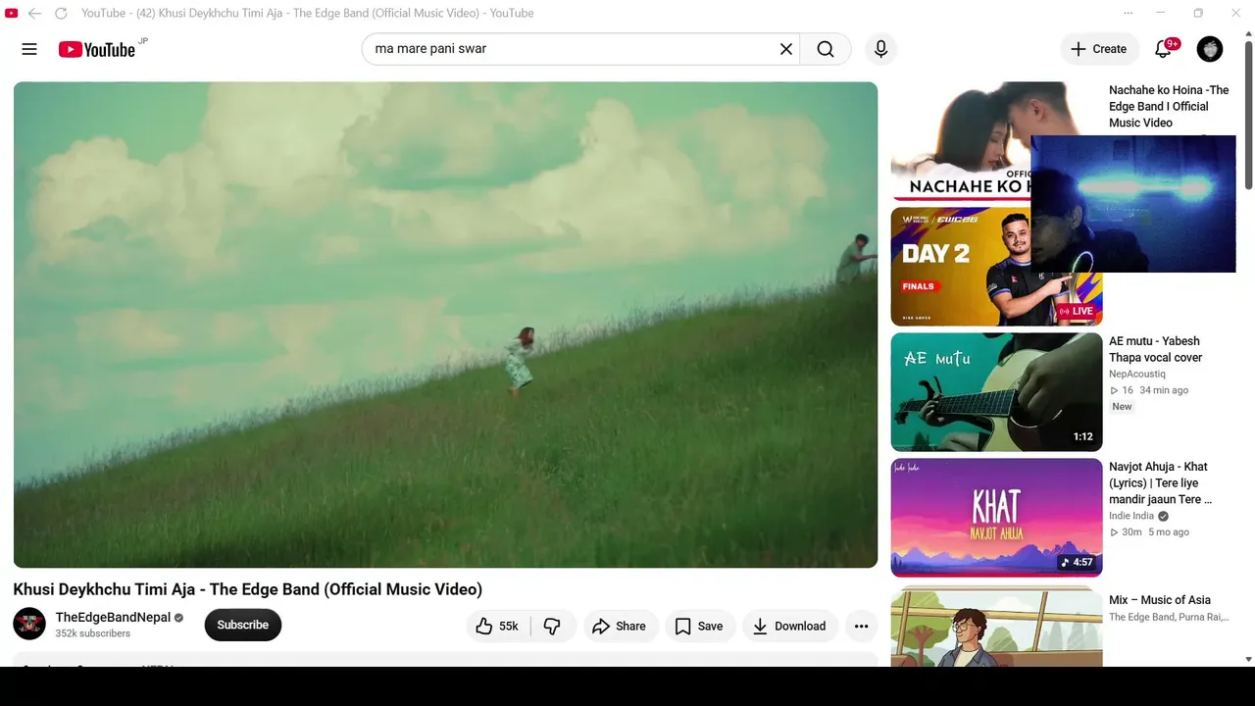Like the video with 55k likes
The width and height of the screenshot is (1255, 706).
click(498, 626)
